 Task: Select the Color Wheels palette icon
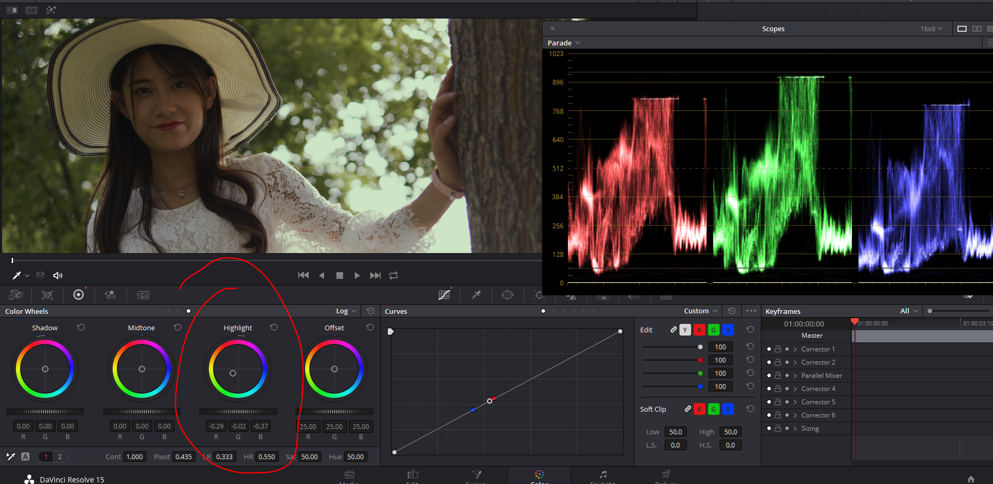tap(78, 295)
